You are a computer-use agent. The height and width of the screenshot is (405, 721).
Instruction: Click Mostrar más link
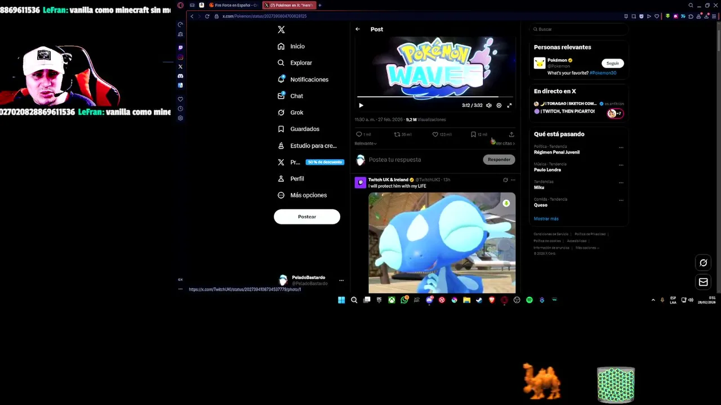546,219
